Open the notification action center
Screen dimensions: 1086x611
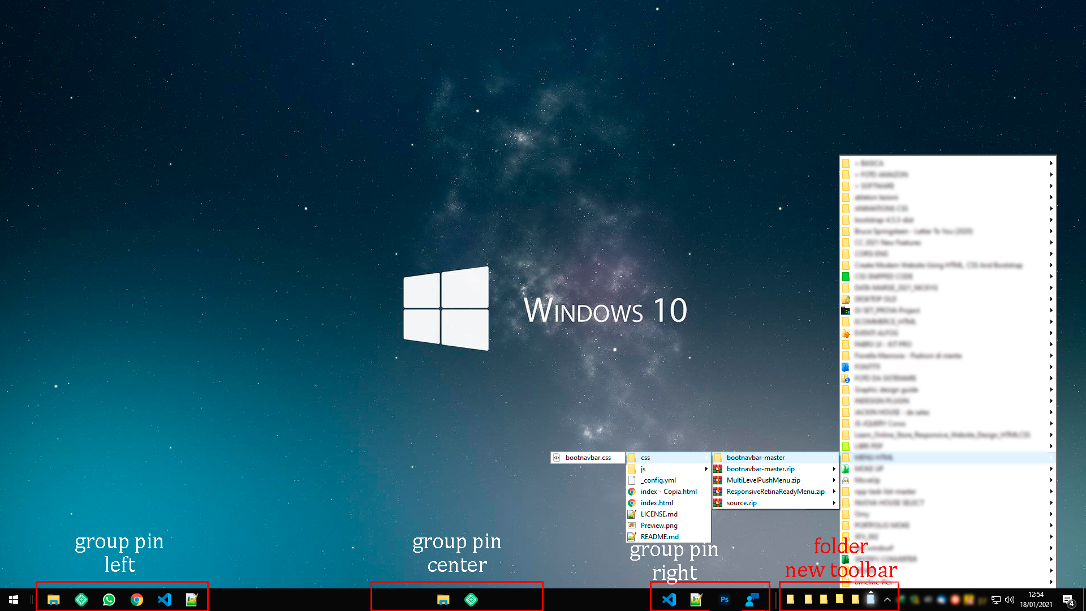point(1068,600)
